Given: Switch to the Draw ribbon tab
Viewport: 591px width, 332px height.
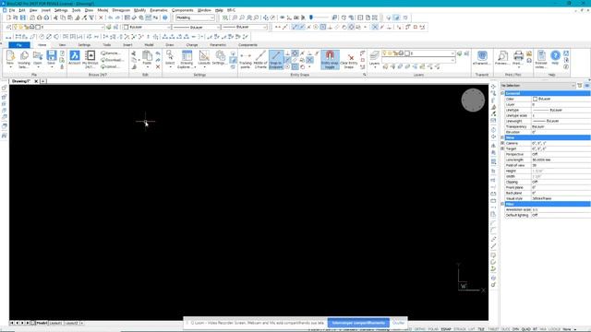Looking at the screenshot, I should [x=170, y=45].
